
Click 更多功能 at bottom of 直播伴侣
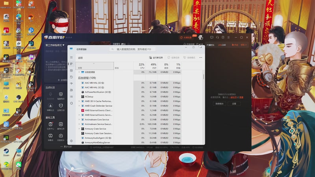(x=66, y=147)
